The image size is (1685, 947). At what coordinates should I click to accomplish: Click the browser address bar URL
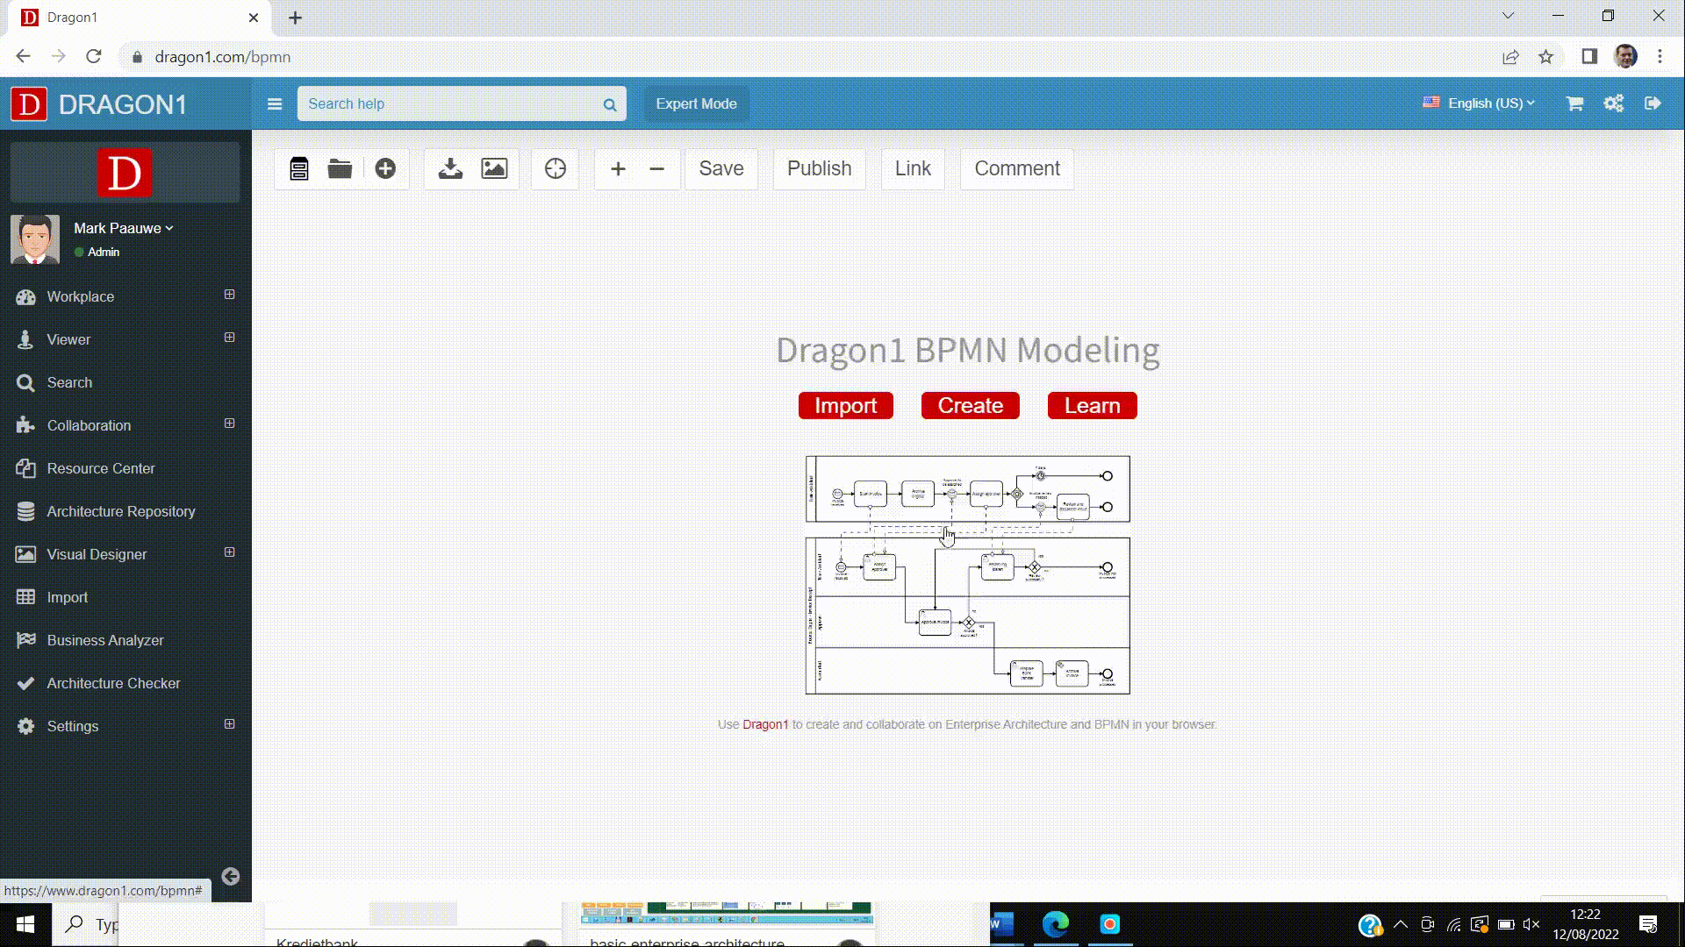(x=223, y=57)
